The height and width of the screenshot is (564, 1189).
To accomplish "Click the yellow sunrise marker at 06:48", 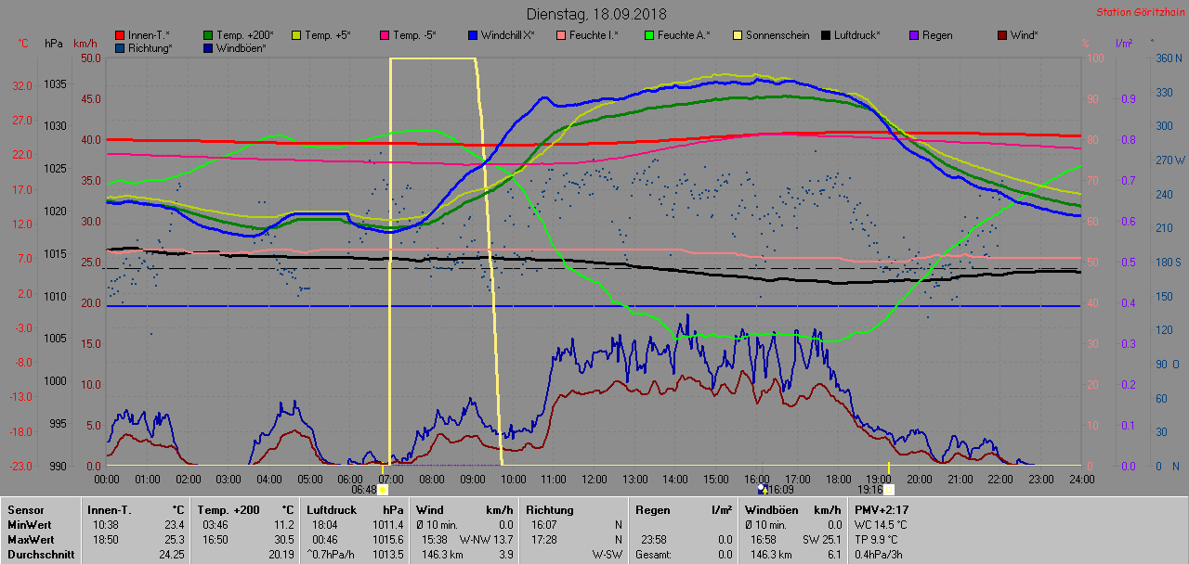I will [383, 489].
